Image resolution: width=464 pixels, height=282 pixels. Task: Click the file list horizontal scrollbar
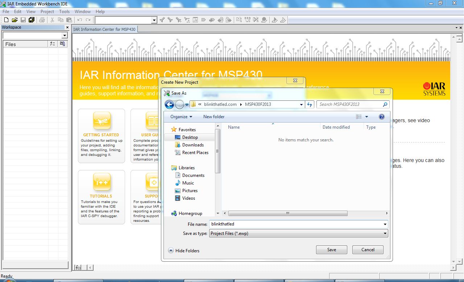tap(288, 213)
